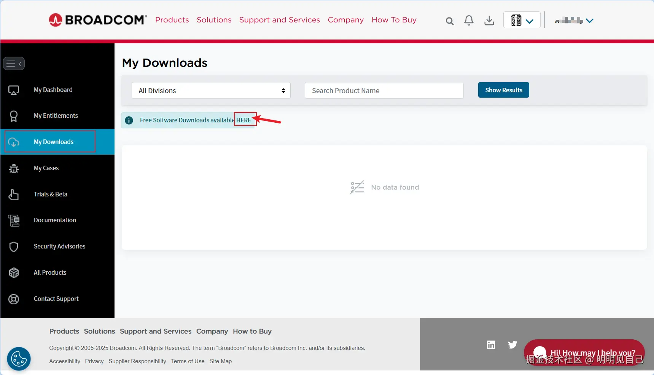
Task: Click the Documentation pages icon
Action: pyautogui.click(x=14, y=220)
